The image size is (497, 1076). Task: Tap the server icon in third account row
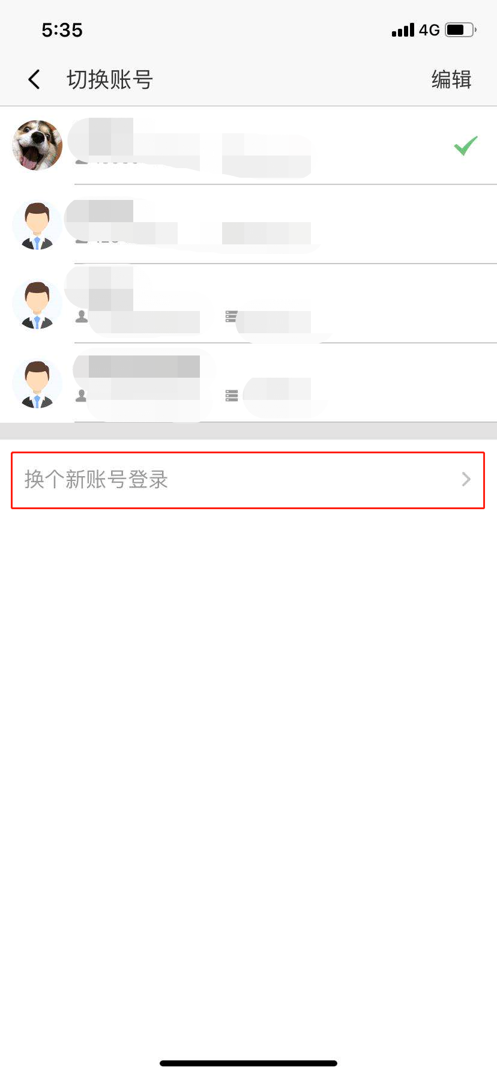(232, 316)
